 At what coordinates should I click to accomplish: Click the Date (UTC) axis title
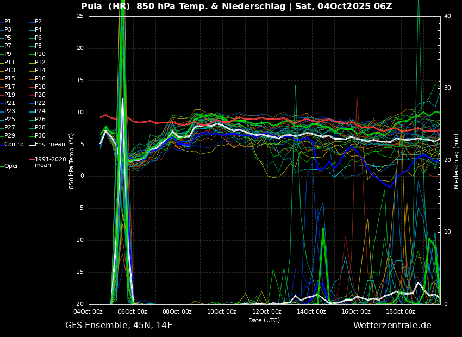click(264, 320)
